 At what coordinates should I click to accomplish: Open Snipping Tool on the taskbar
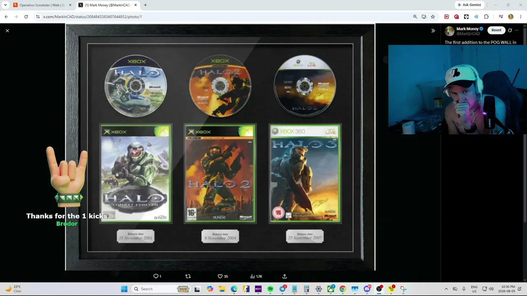click(403, 289)
